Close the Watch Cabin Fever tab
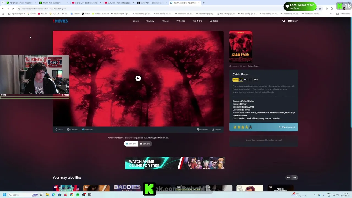The height and width of the screenshot is (198, 352). coord(199,3)
